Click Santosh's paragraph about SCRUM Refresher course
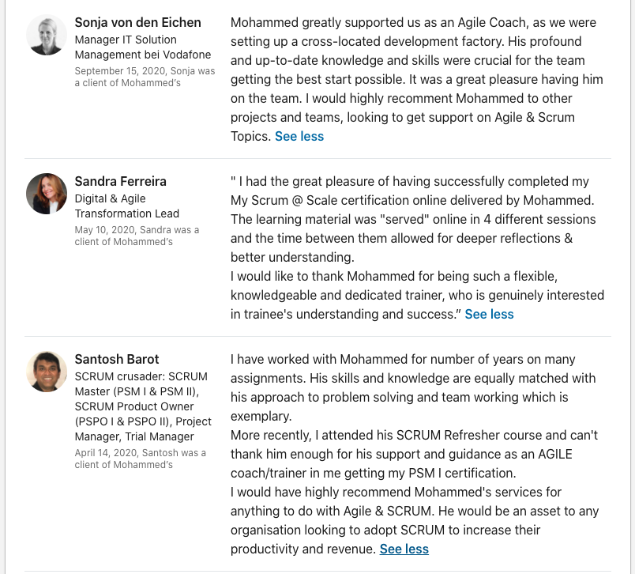 point(413,454)
